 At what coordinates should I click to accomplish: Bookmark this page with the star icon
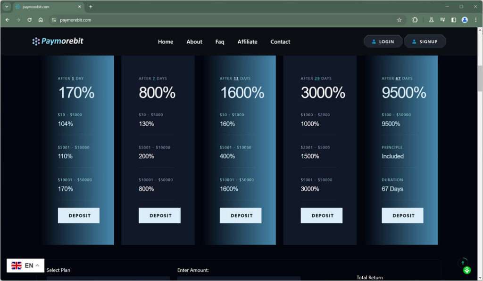coord(399,20)
